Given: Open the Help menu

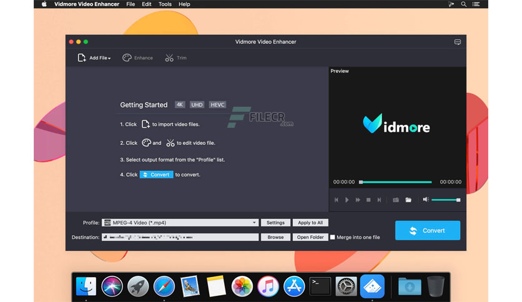Looking at the screenshot, I should [184, 4].
